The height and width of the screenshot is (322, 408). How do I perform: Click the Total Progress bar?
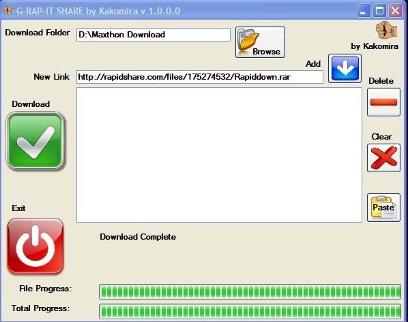tap(250, 311)
